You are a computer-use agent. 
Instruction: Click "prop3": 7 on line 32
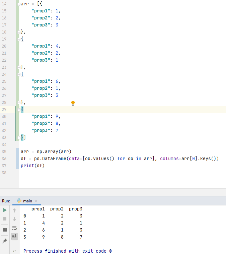45,131
